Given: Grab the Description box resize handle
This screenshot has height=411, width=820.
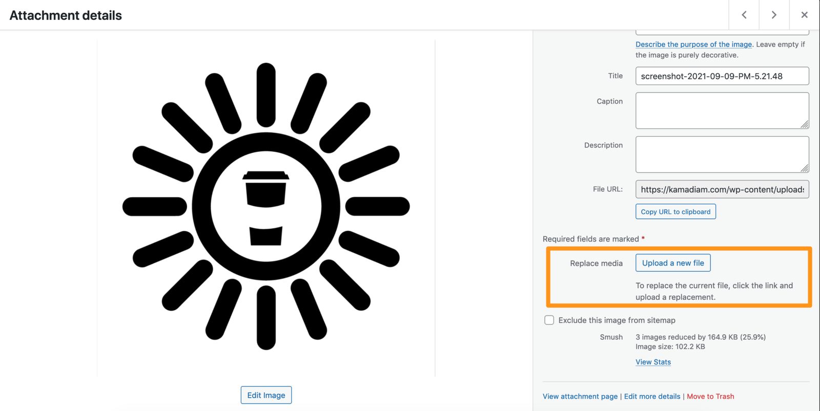Looking at the screenshot, I should click(805, 168).
